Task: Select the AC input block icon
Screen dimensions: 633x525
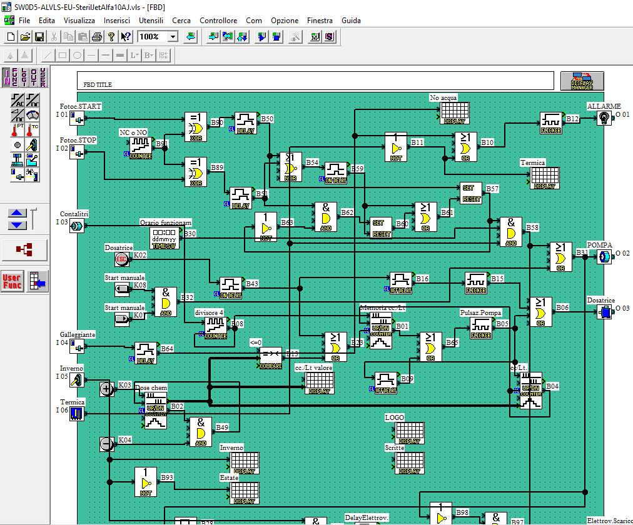Action: coord(16,99)
